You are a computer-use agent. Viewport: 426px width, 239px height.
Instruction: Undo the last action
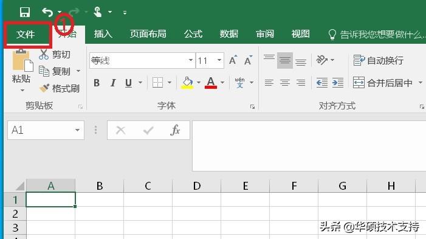(47, 12)
